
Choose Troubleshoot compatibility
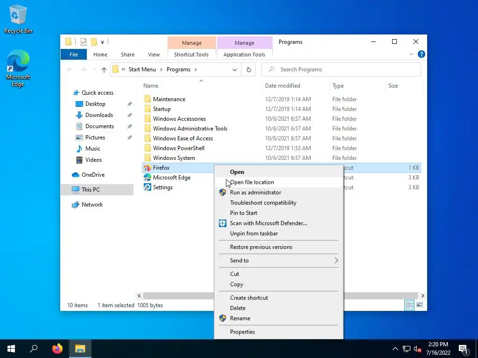point(279,203)
